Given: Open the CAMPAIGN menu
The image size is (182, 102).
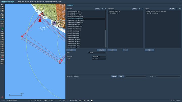Looking at the screenshot, I should tap(33, 2).
